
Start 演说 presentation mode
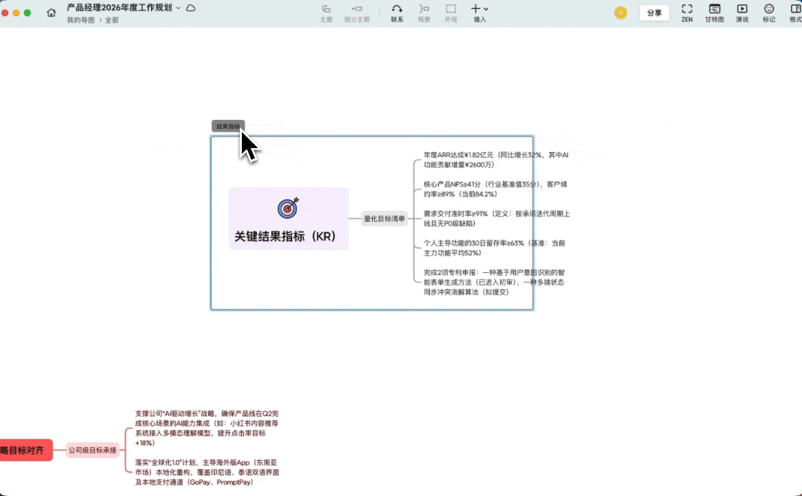(741, 12)
